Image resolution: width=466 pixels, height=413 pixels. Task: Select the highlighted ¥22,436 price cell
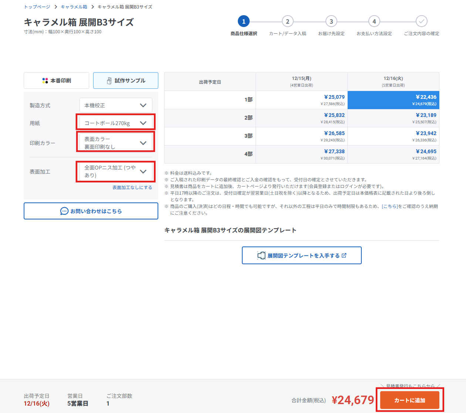coord(393,100)
